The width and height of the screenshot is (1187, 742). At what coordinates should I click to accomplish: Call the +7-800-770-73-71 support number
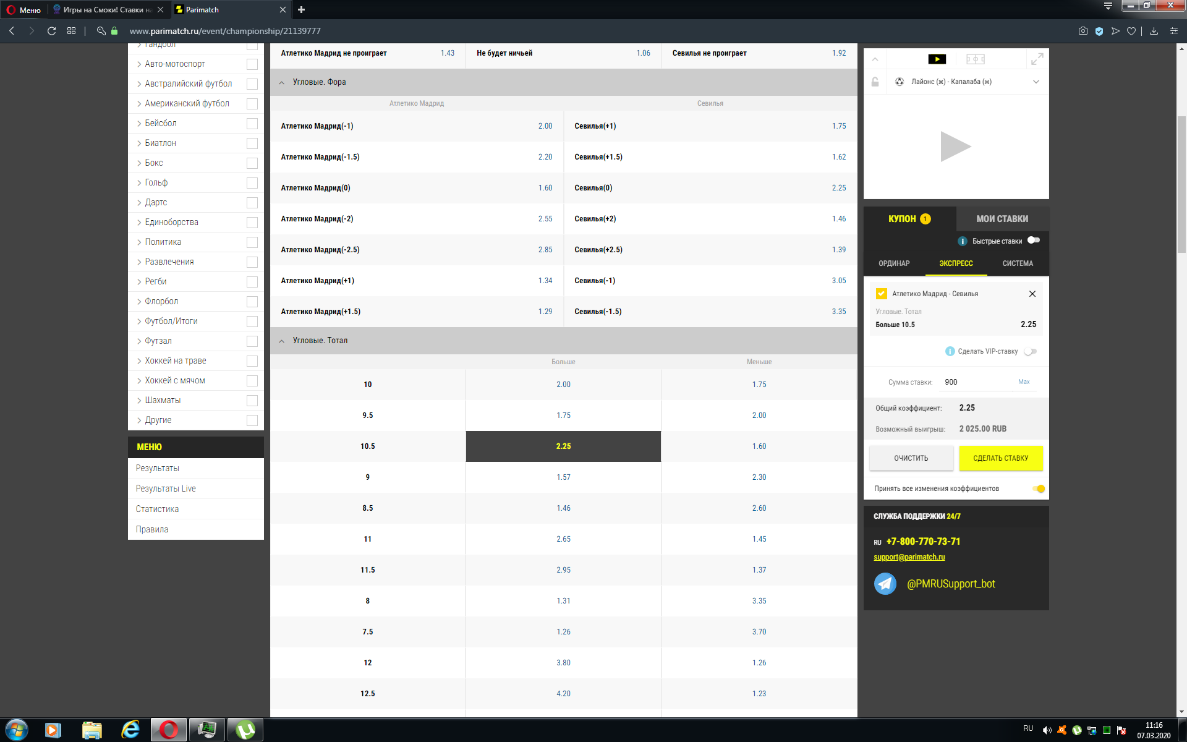pyautogui.click(x=923, y=542)
